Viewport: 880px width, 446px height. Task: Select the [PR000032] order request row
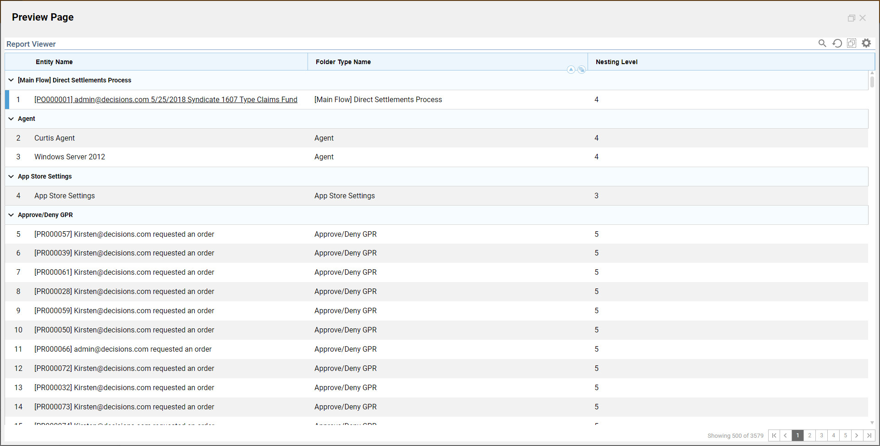pos(436,388)
